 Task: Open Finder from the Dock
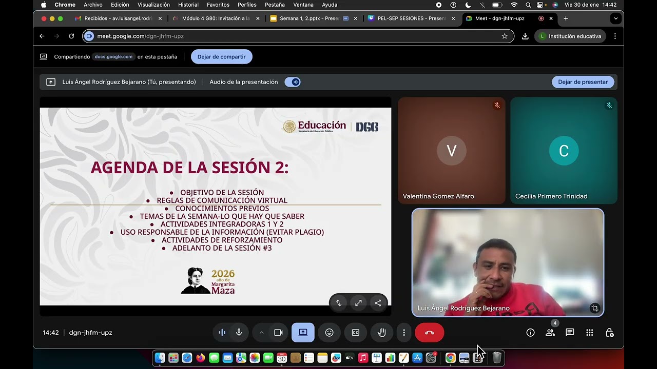(160, 358)
